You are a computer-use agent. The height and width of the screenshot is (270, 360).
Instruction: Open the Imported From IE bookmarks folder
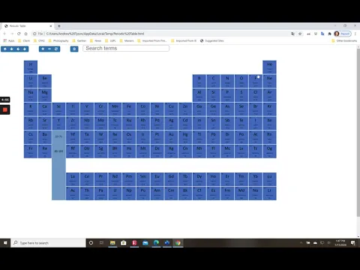[x=184, y=40]
